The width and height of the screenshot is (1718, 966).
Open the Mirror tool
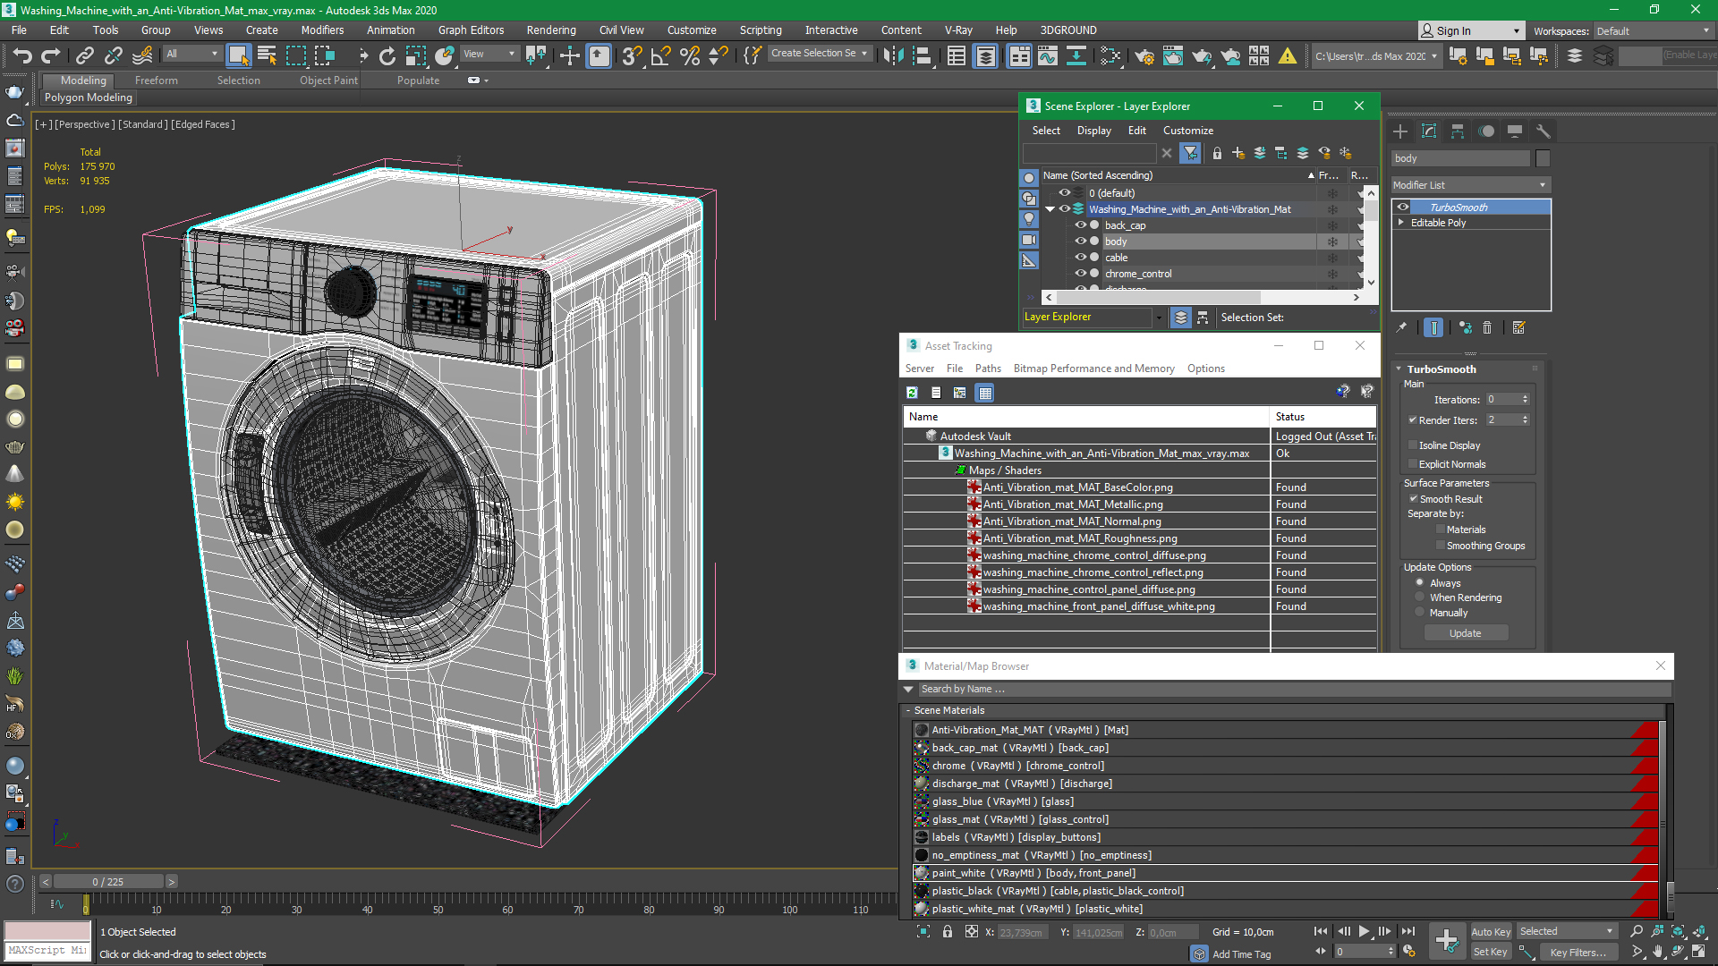tap(892, 55)
